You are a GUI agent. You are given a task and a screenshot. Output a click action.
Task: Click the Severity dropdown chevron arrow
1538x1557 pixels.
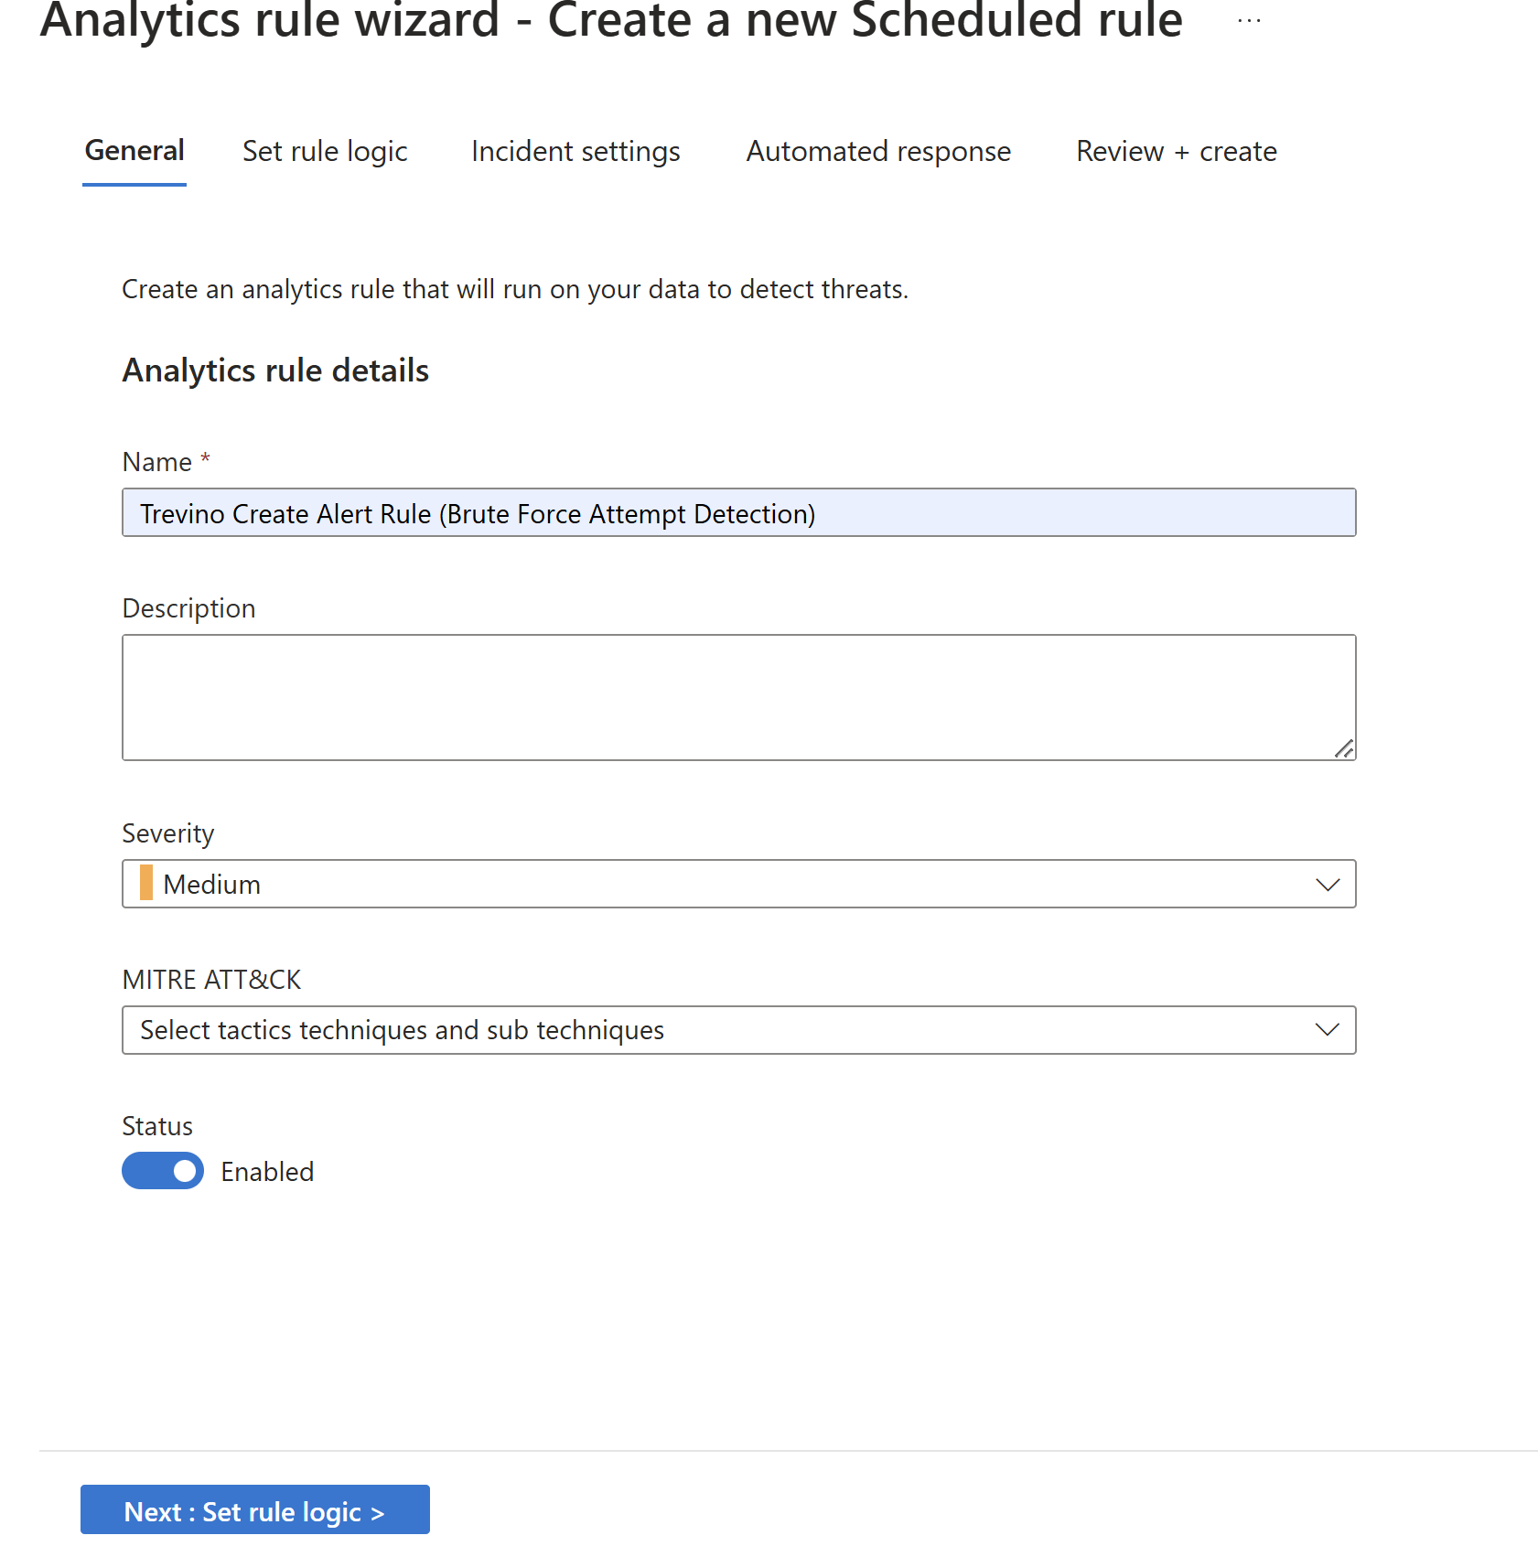click(1327, 885)
